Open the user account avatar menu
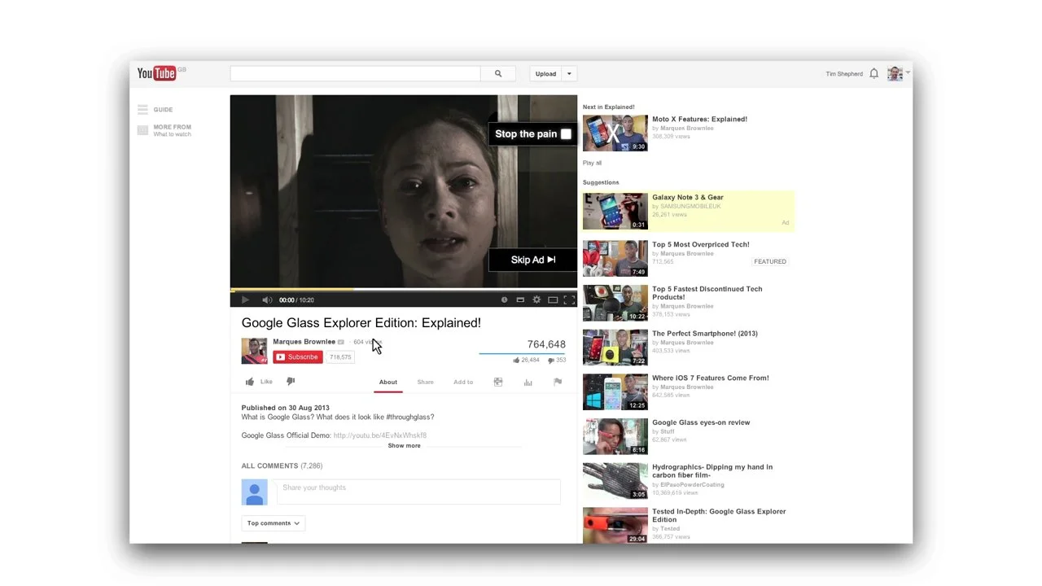This screenshot has width=1042, height=586. point(895,73)
